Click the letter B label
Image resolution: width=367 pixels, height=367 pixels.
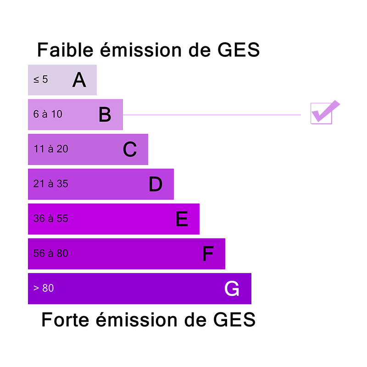pos(105,114)
